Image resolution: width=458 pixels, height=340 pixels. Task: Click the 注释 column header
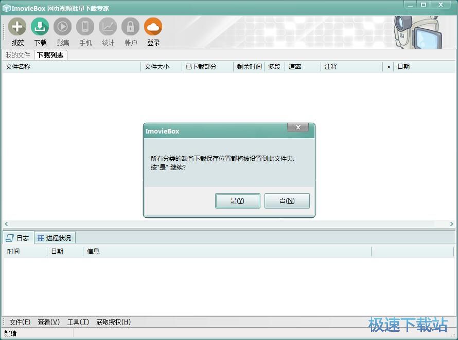coord(351,67)
